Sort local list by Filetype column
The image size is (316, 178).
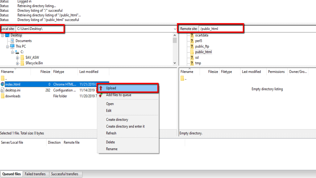[64, 72]
